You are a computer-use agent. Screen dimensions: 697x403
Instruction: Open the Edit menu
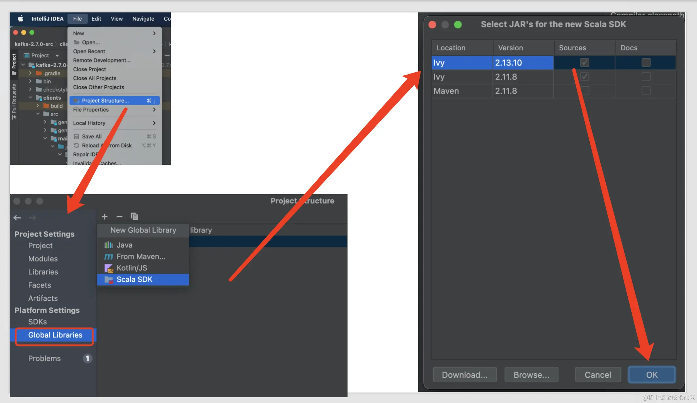pyautogui.click(x=96, y=19)
